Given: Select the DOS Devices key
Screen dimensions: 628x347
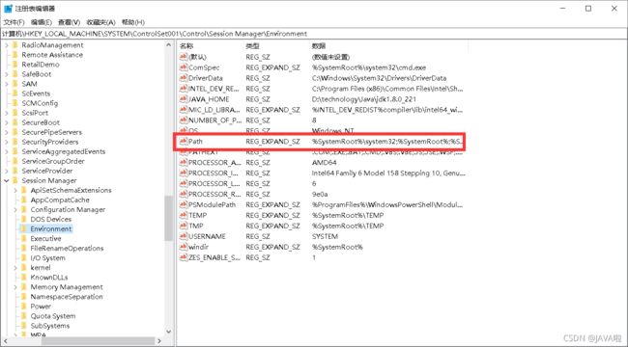Looking at the screenshot, I should (x=51, y=220).
